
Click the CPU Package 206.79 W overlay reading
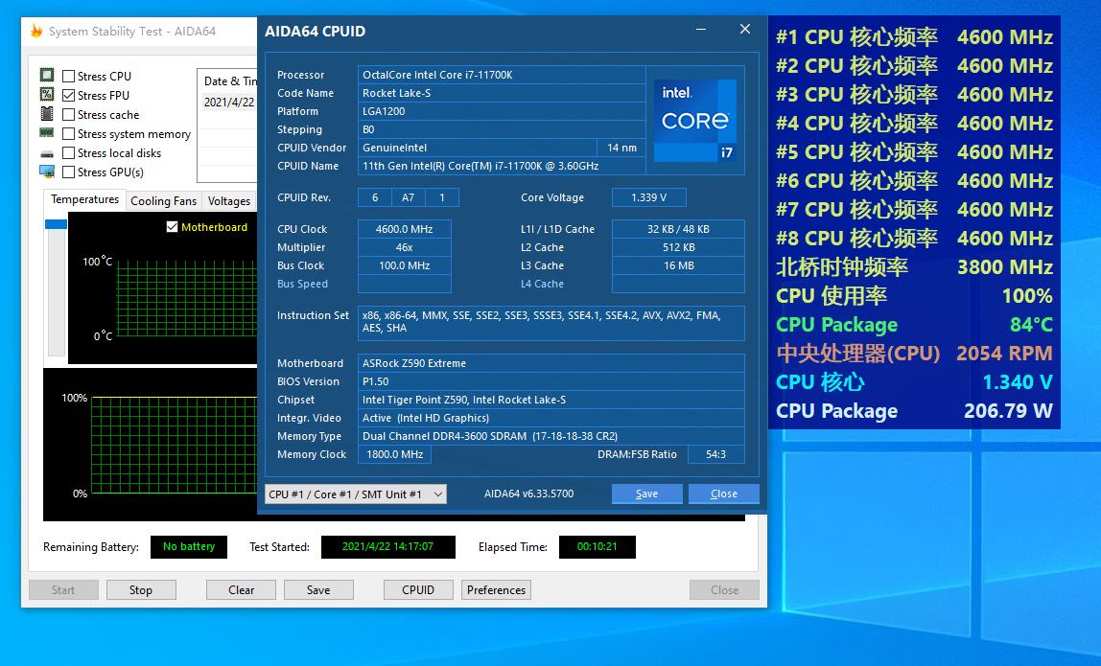914,410
